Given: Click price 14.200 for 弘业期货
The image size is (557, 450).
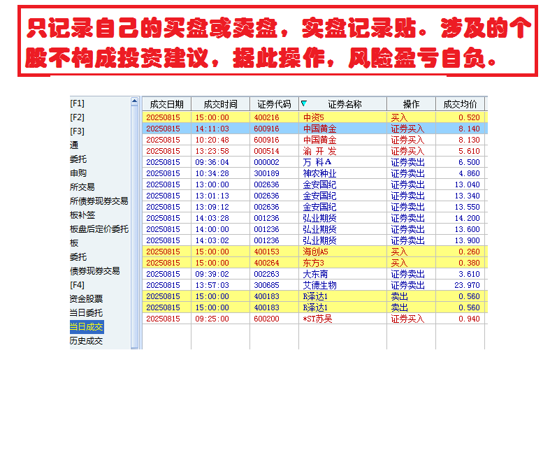Looking at the screenshot, I should [x=467, y=218].
